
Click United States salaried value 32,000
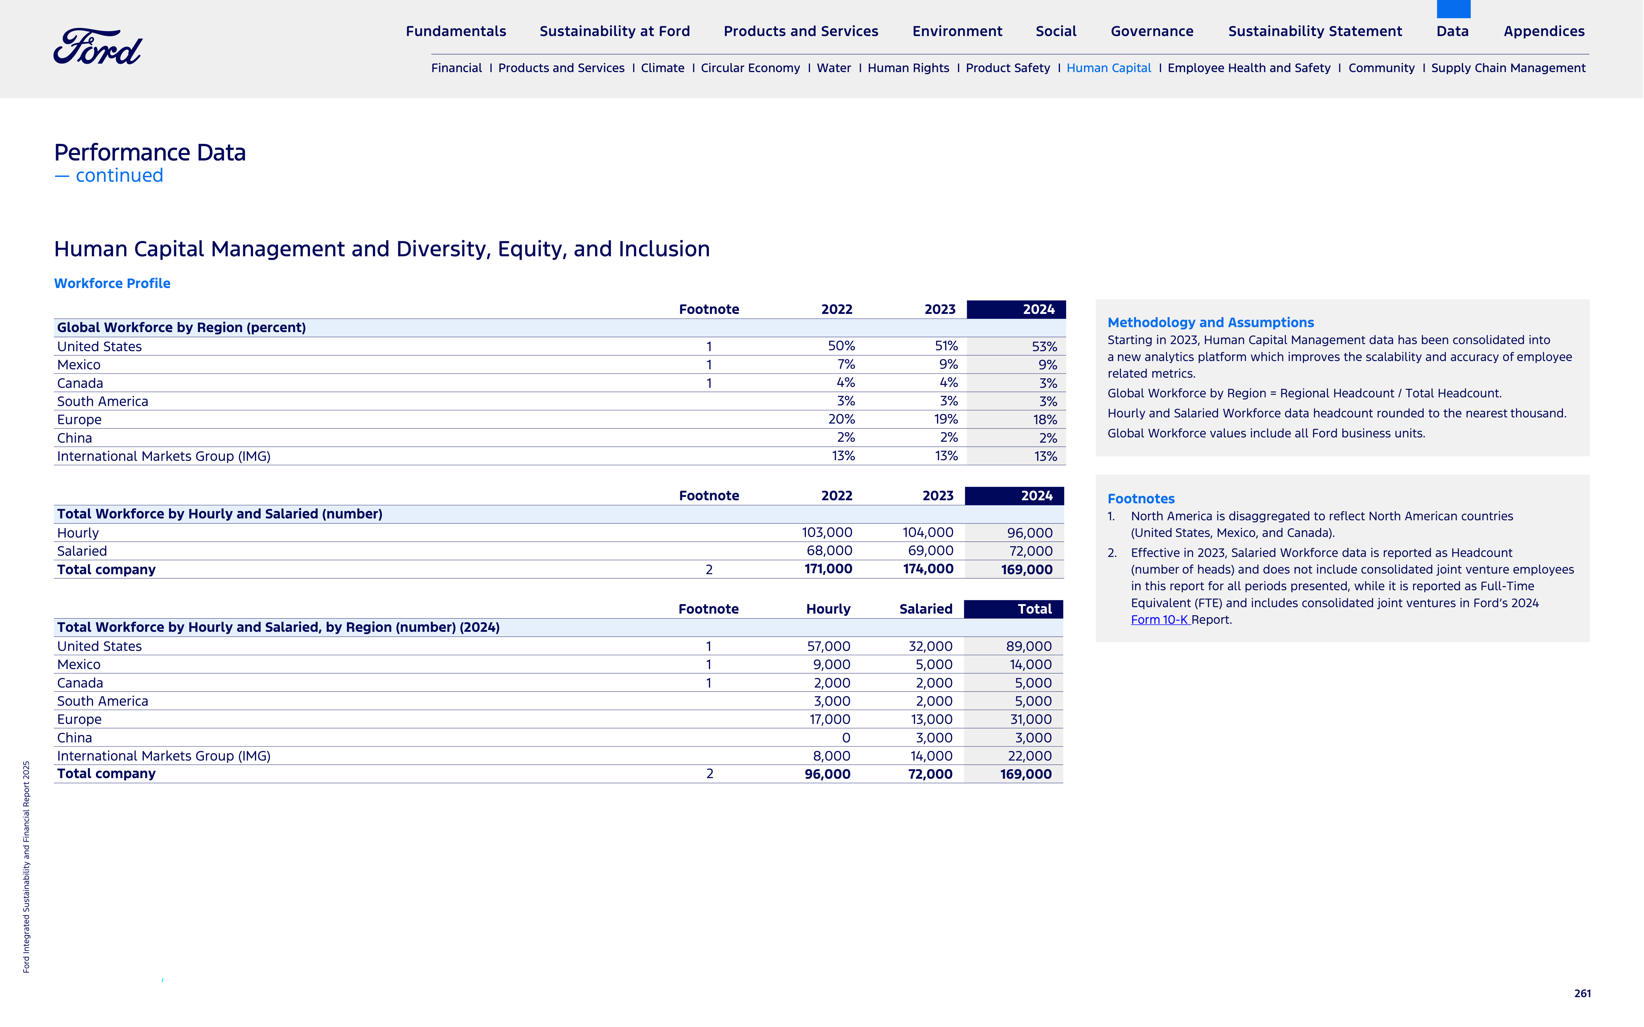point(930,647)
